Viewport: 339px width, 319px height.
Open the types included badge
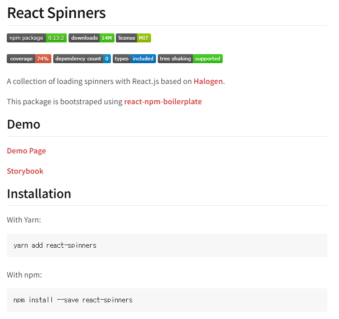pos(134,59)
